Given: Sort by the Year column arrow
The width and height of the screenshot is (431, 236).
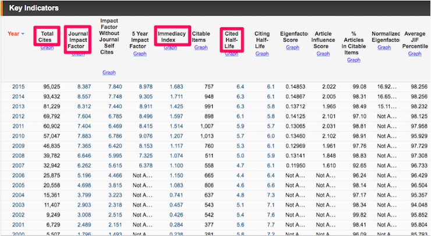Looking at the screenshot, I should (x=23, y=34).
